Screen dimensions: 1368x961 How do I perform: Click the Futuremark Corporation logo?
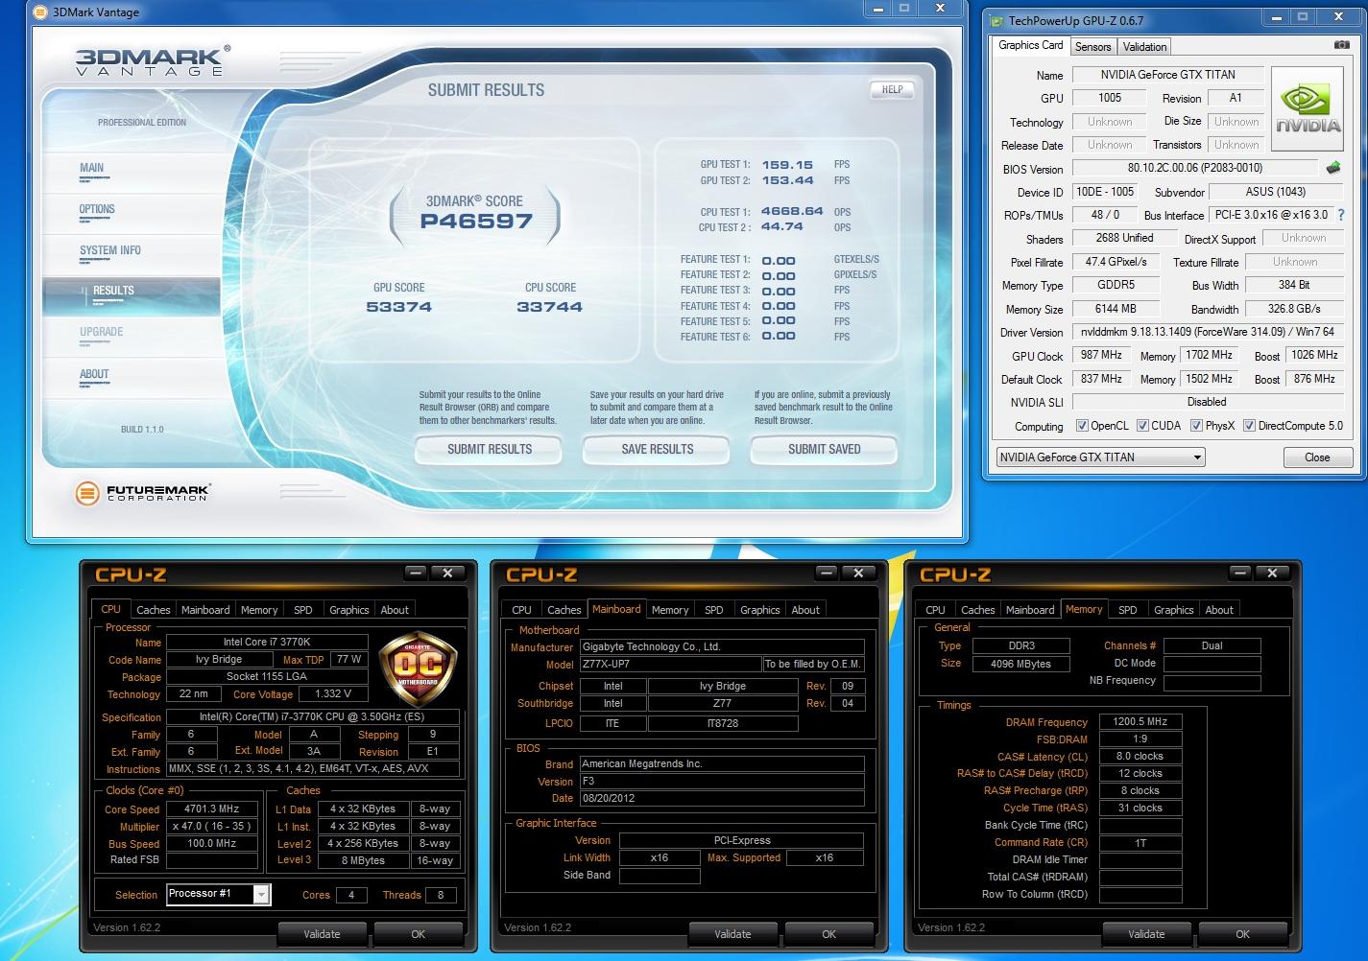pyautogui.click(x=143, y=494)
